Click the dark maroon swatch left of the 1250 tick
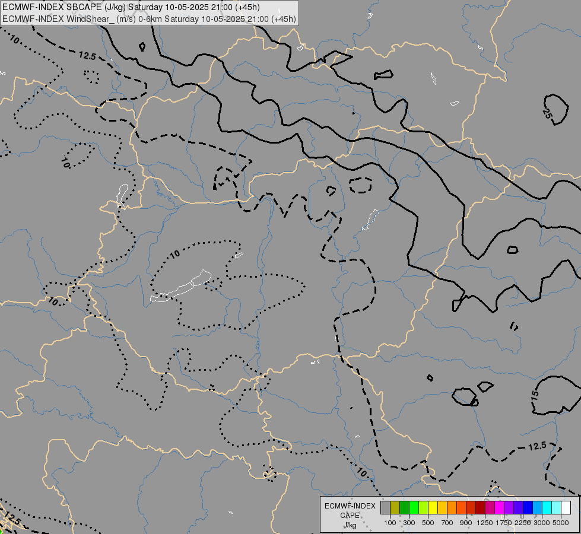Screen dimensions: 581x534 [x=480, y=507]
